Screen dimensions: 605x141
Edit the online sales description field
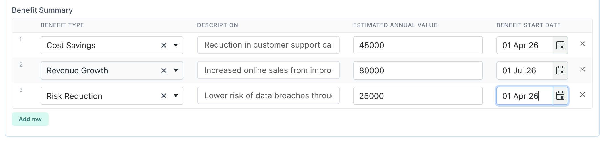[x=268, y=70]
